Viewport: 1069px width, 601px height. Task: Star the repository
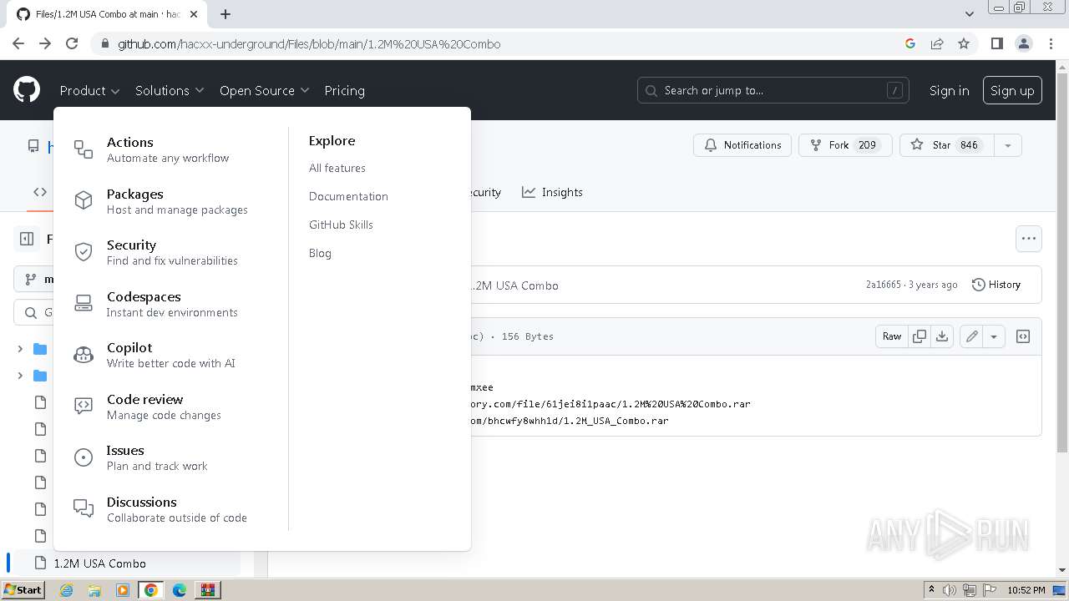946,145
